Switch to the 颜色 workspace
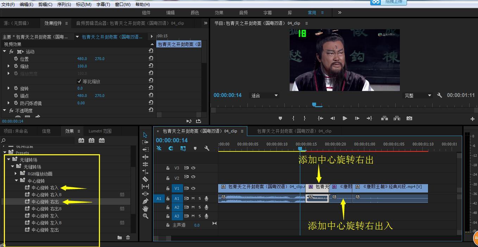 click(x=195, y=13)
